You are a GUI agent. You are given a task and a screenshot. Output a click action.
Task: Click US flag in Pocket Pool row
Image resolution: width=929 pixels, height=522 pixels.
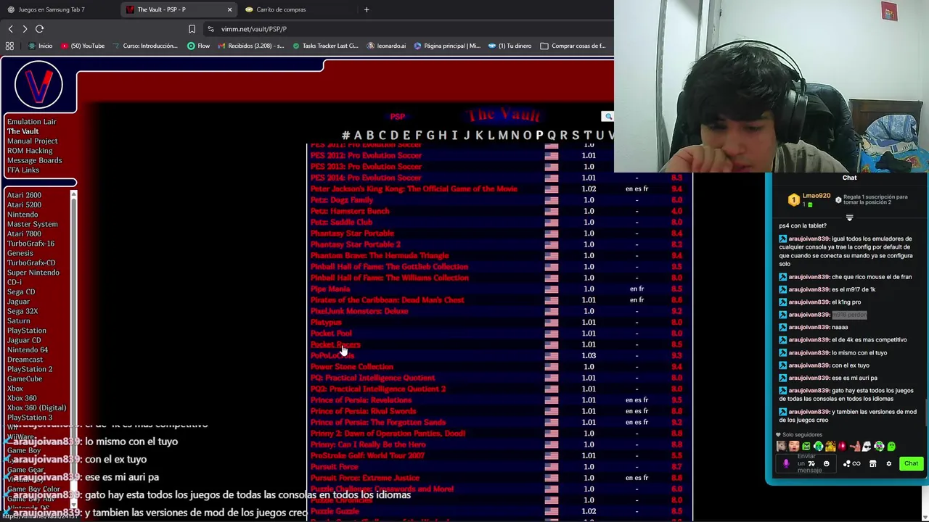click(552, 333)
